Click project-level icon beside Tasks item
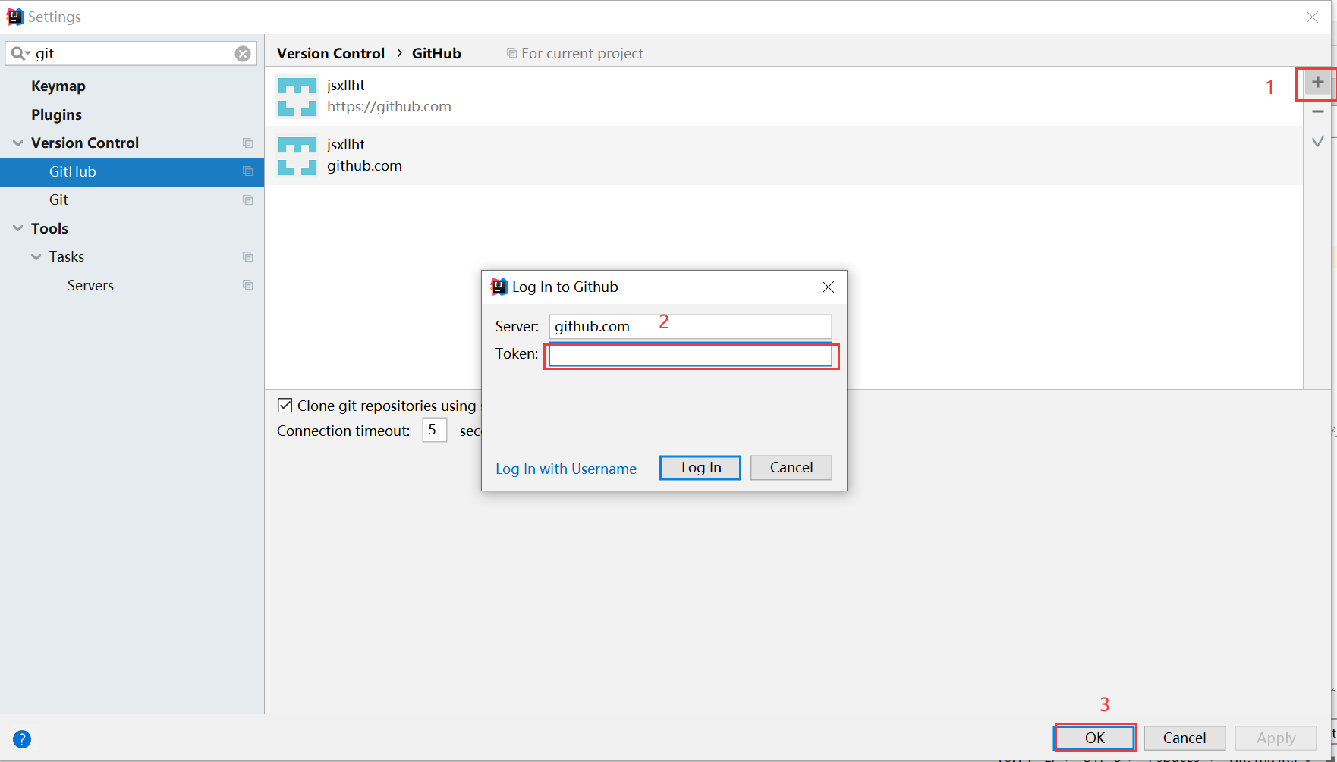The width and height of the screenshot is (1337, 762). click(247, 257)
